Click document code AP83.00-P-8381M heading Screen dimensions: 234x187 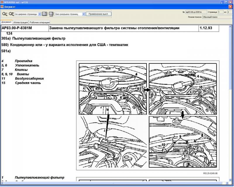17,28
